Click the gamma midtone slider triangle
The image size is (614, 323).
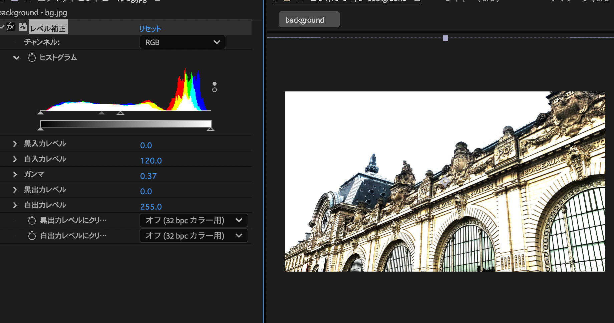click(102, 113)
